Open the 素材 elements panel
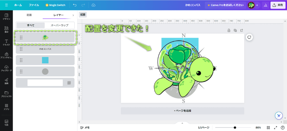287x131 pixels. 6,29
